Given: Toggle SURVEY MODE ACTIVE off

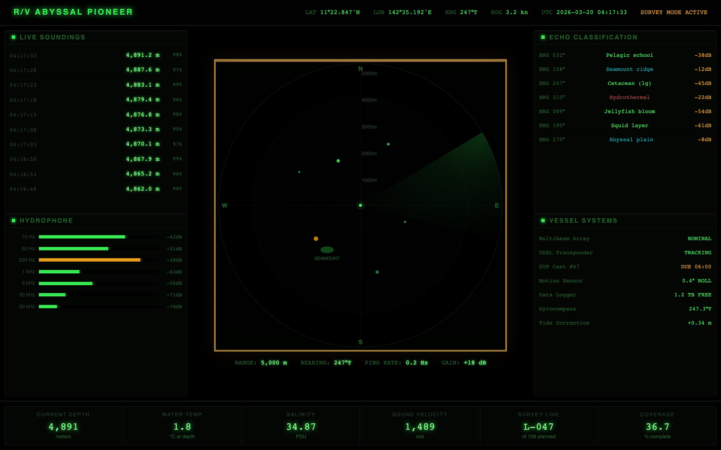Looking at the screenshot, I should (x=674, y=12).
